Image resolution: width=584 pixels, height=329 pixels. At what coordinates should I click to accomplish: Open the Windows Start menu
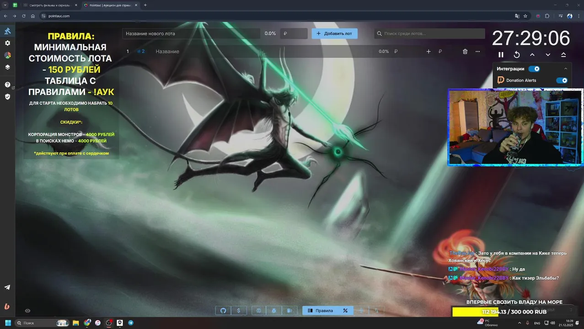click(8, 323)
